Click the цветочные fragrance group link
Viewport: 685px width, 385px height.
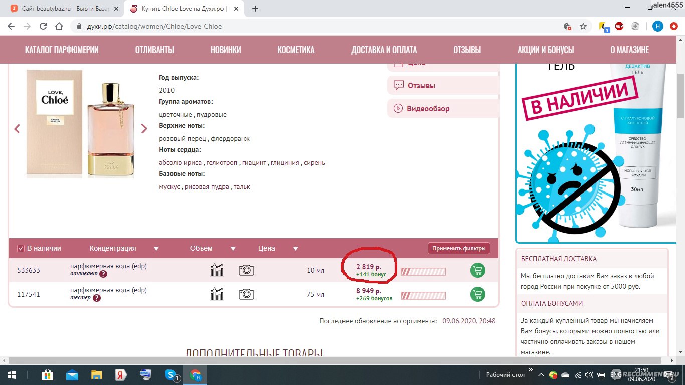click(176, 114)
